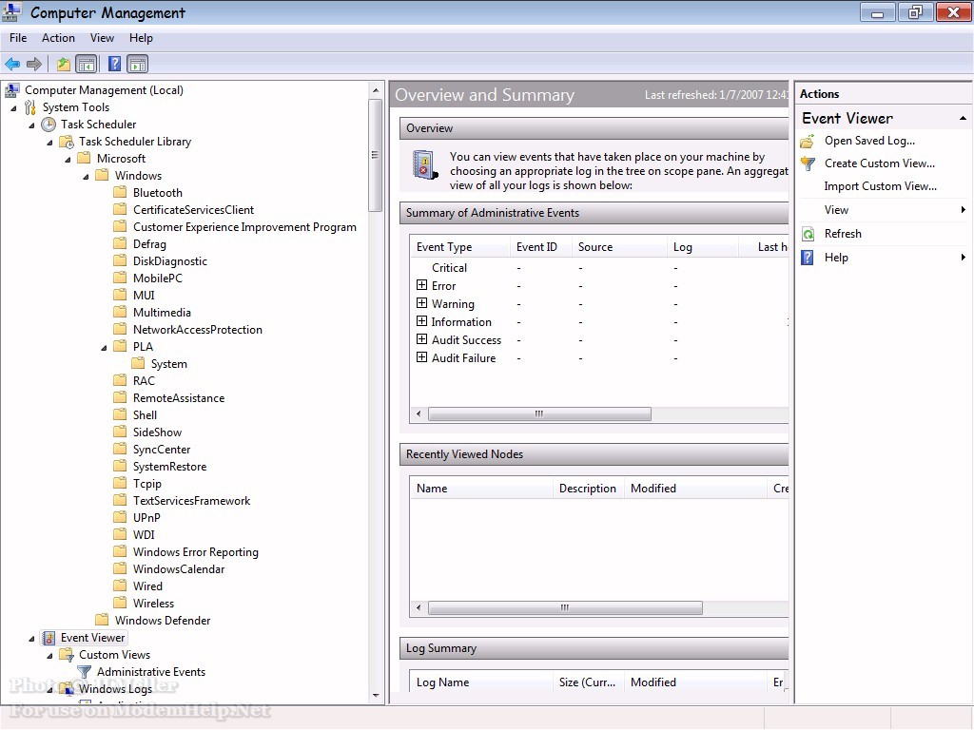Click the blue Help toolbar icon
Screen dimensions: 974x730
[x=114, y=64]
